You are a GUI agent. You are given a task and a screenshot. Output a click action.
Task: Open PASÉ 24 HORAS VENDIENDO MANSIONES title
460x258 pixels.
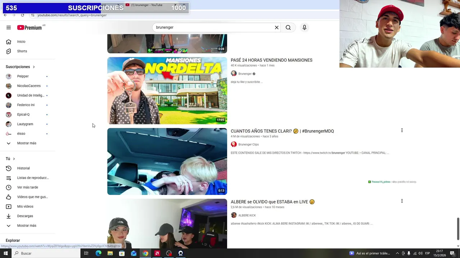click(x=271, y=60)
